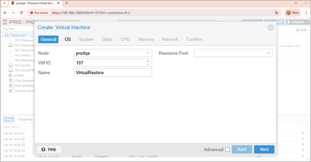311x162 pixels.
Task: Select VM 103 (worker) in tree
Action: pos(20,55)
